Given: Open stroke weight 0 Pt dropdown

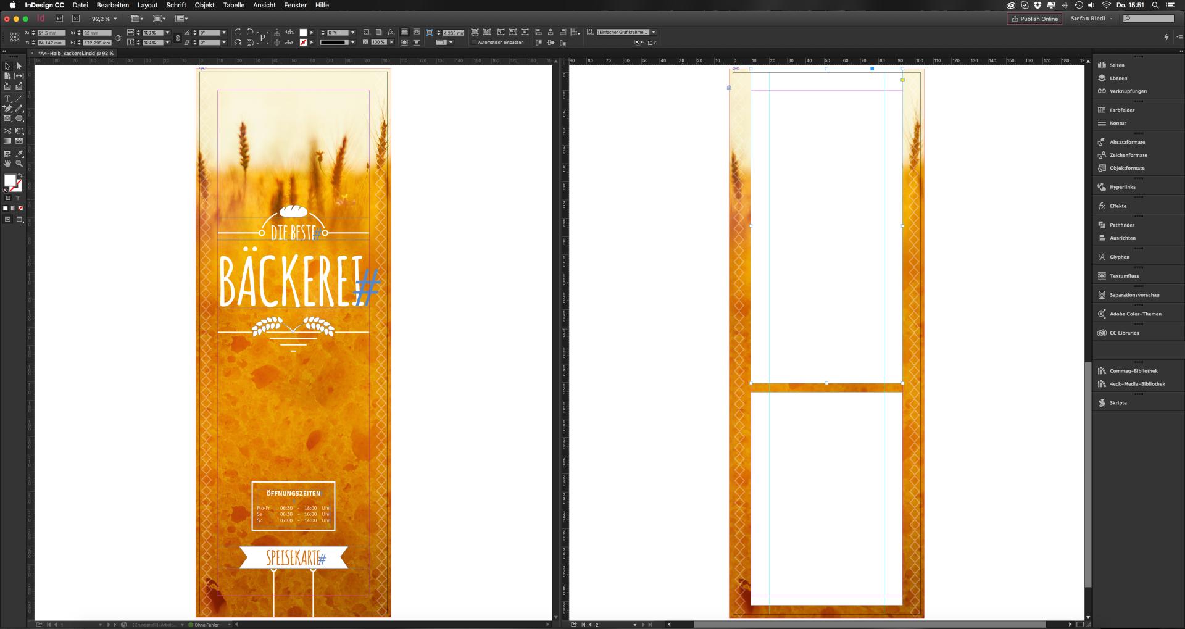Looking at the screenshot, I should [352, 33].
